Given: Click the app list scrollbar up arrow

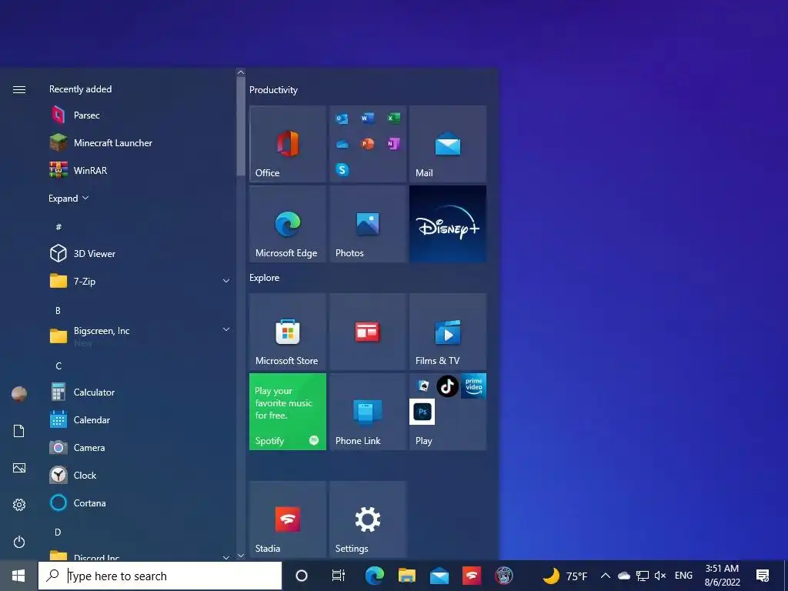Looking at the screenshot, I should [241, 72].
